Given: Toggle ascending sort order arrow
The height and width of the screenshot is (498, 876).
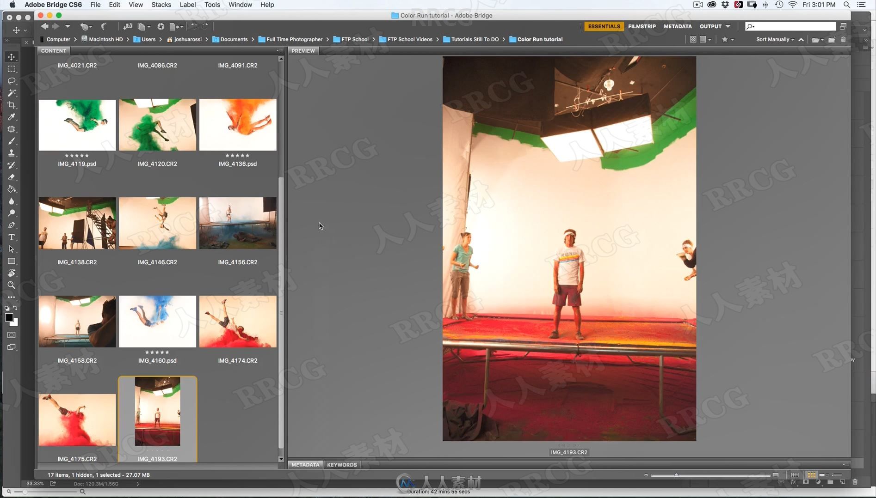Looking at the screenshot, I should pyautogui.click(x=801, y=39).
